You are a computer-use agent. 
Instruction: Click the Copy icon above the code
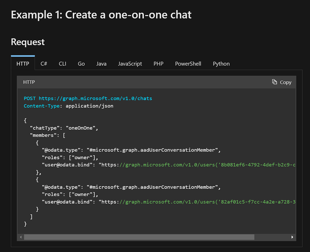(274, 82)
